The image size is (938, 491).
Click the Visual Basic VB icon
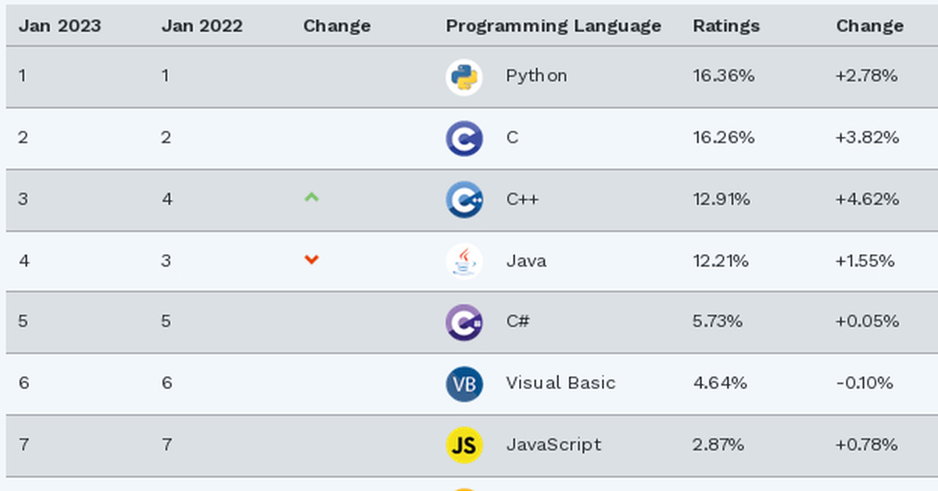(464, 383)
